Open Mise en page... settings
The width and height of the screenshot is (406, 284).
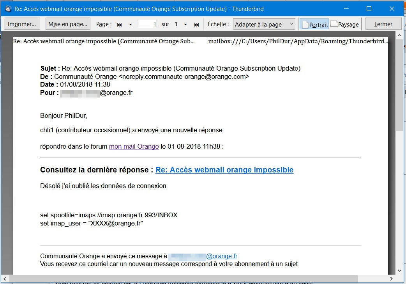click(68, 24)
